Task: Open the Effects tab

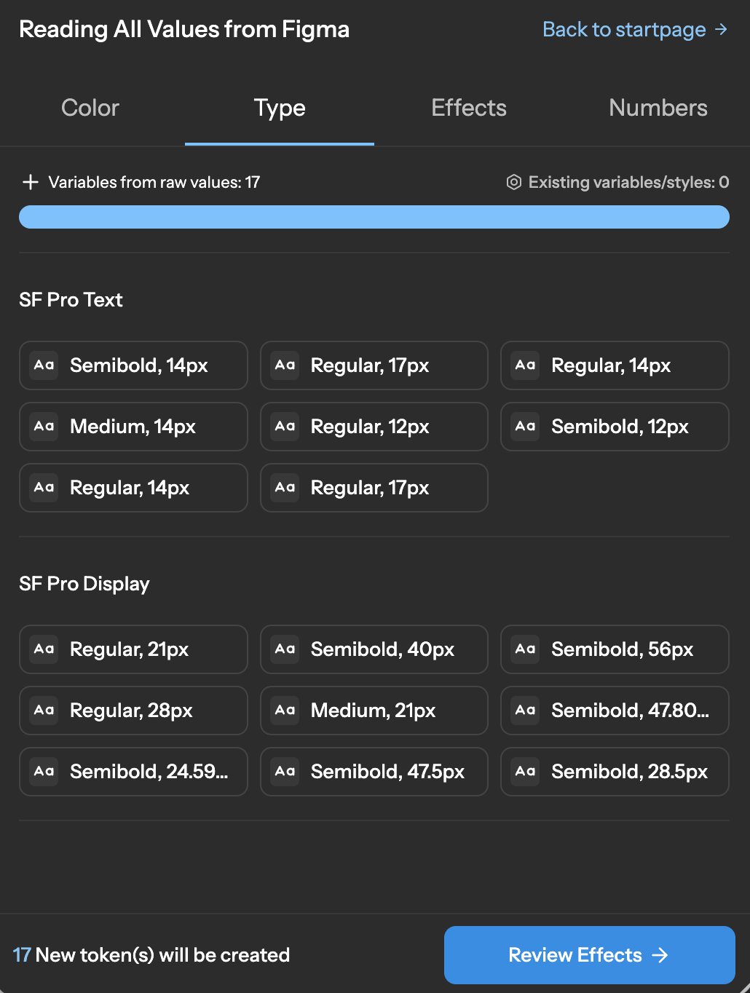Action: 469,108
